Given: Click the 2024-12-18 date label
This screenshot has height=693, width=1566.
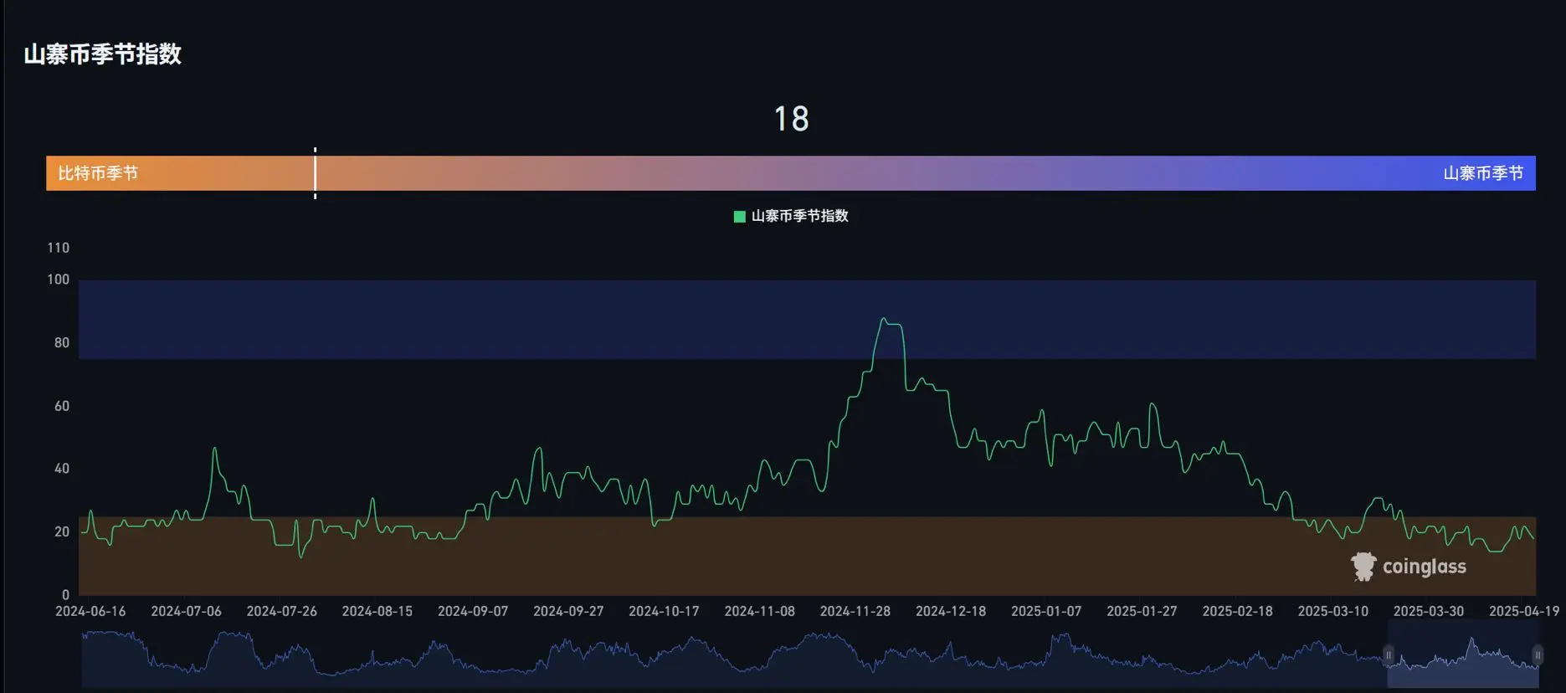Looking at the screenshot, I should point(951,611).
